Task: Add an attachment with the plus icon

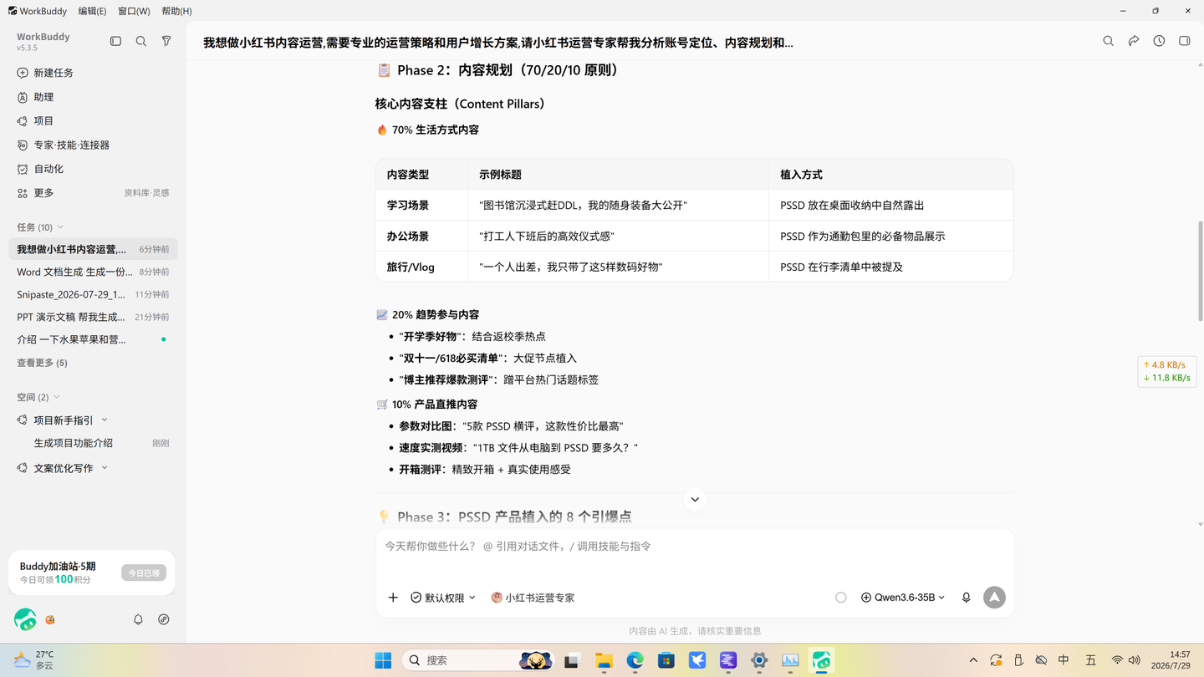Action: pos(393,598)
